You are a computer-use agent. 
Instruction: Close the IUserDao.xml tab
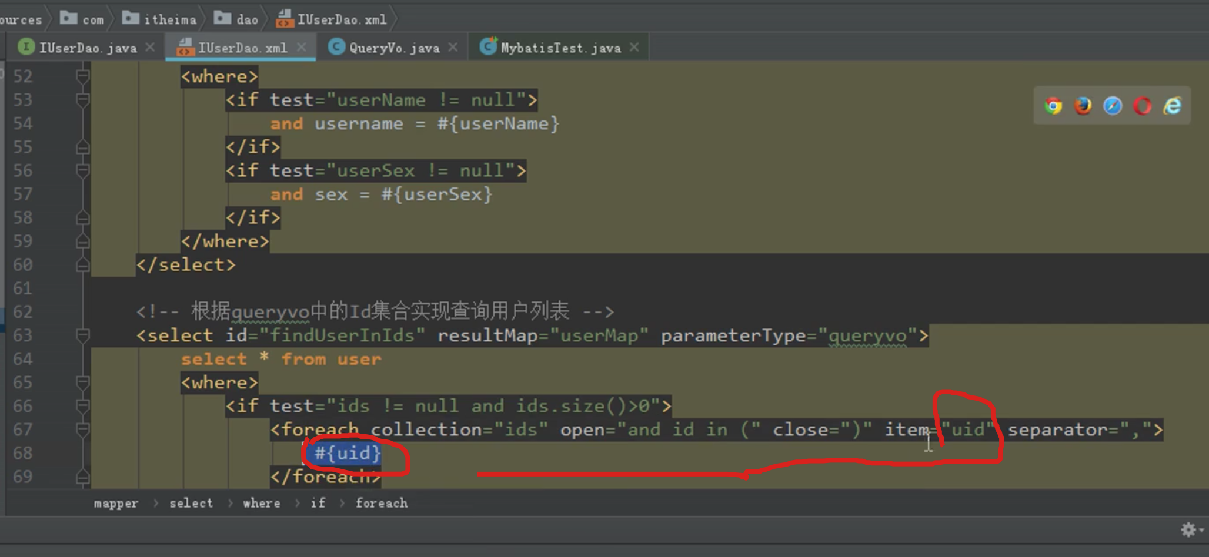[x=301, y=47]
